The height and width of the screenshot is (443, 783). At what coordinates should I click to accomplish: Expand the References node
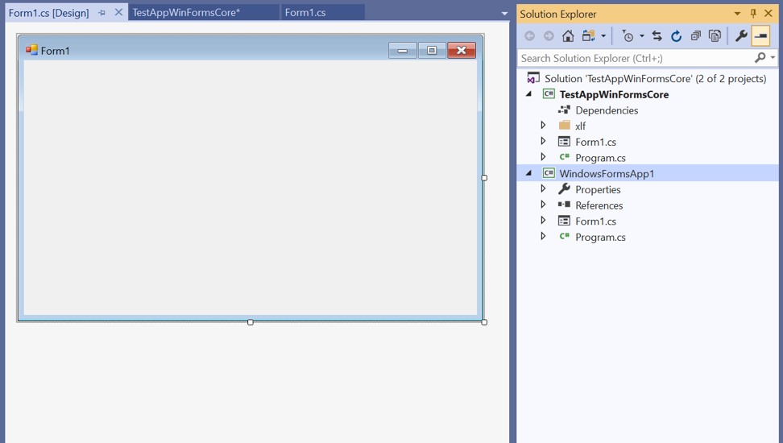(x=543, y=205)
